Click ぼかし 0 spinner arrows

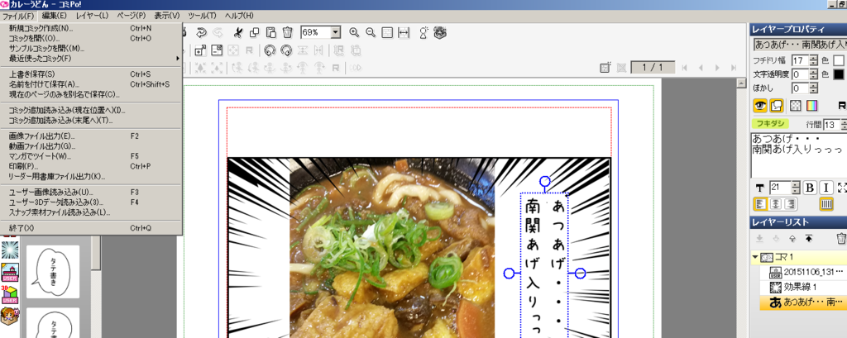(814, 88)
